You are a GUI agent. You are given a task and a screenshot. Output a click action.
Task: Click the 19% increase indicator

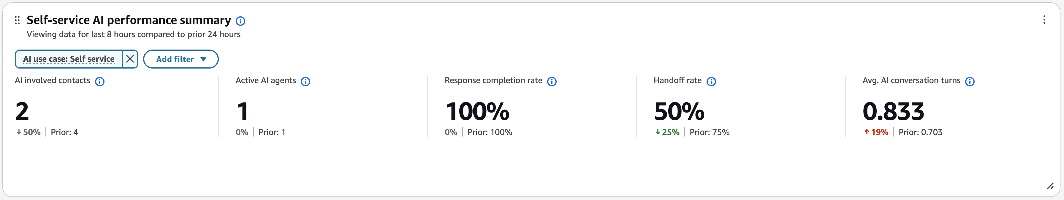tap(876, 132)
